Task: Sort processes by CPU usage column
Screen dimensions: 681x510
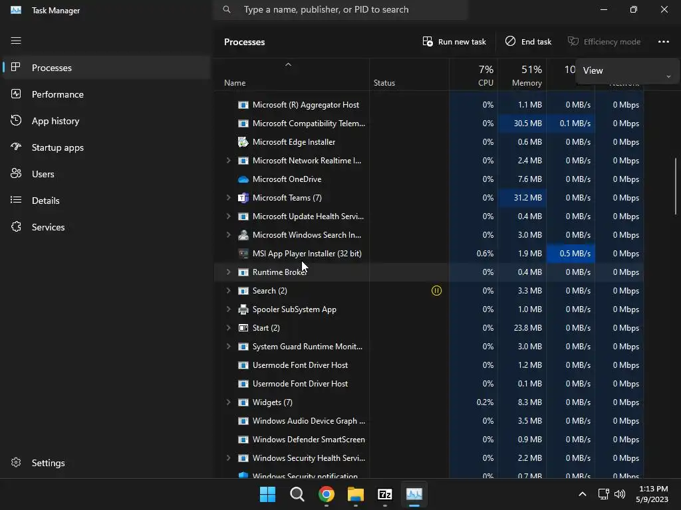Action: [474, 74]
